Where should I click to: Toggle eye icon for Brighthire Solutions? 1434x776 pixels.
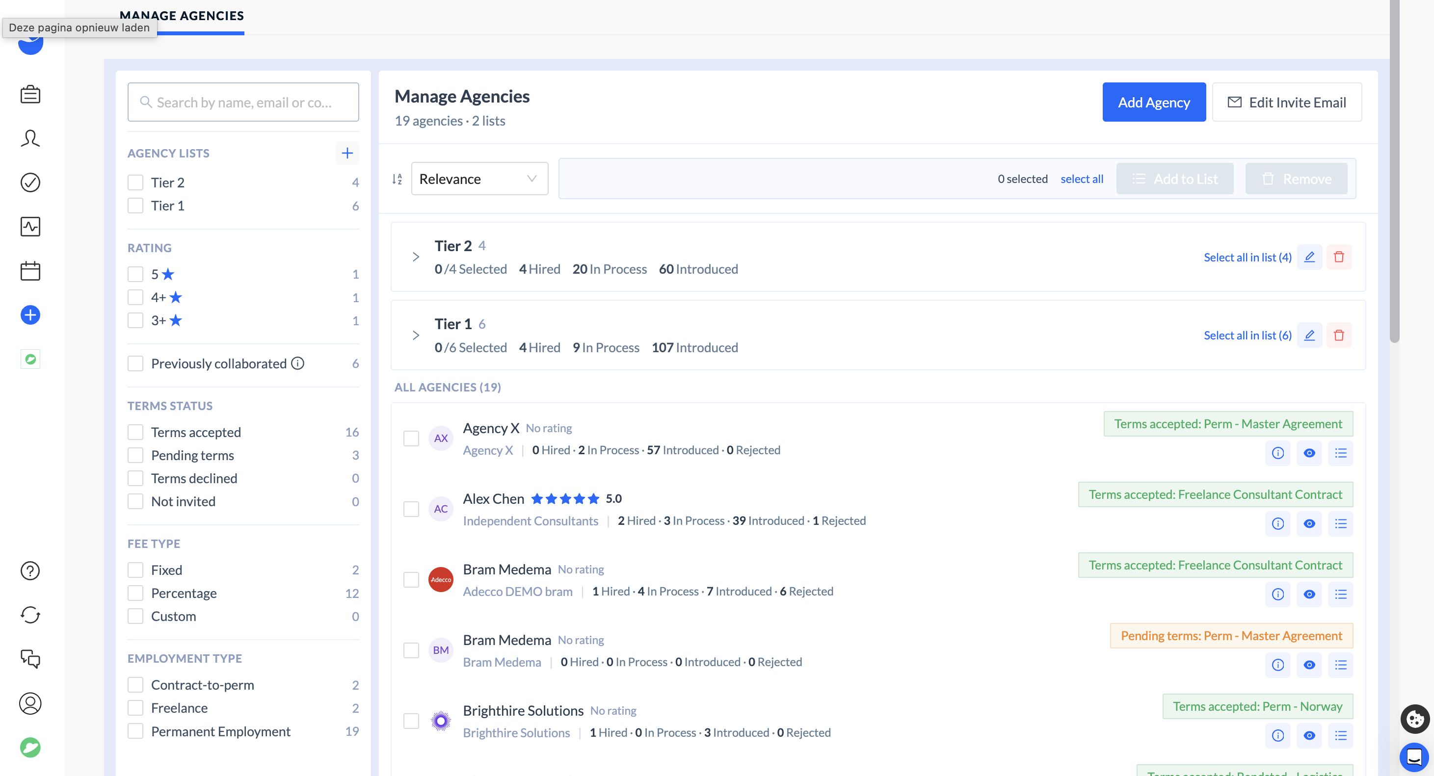[1309, 735]
